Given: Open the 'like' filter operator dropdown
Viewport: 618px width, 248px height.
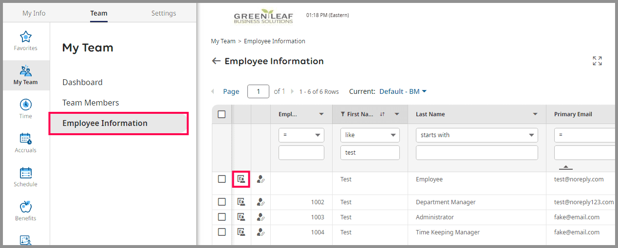Looking at the screenshot, I should coord(370,135).
